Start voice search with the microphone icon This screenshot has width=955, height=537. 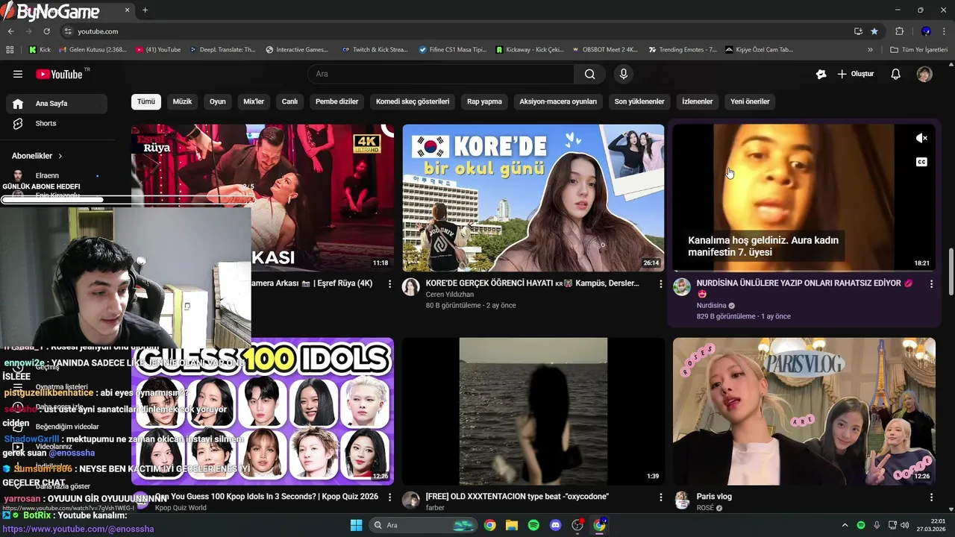pyautogui.click(x=624, y=74)
